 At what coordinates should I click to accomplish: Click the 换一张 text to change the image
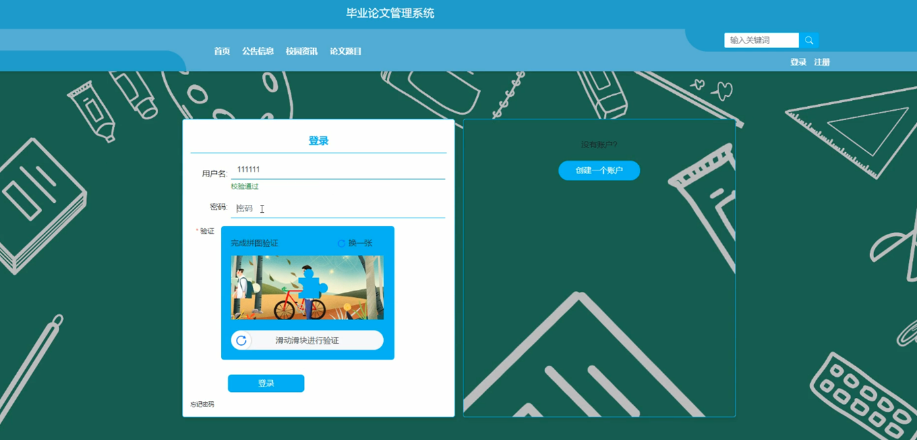point(361,244)
